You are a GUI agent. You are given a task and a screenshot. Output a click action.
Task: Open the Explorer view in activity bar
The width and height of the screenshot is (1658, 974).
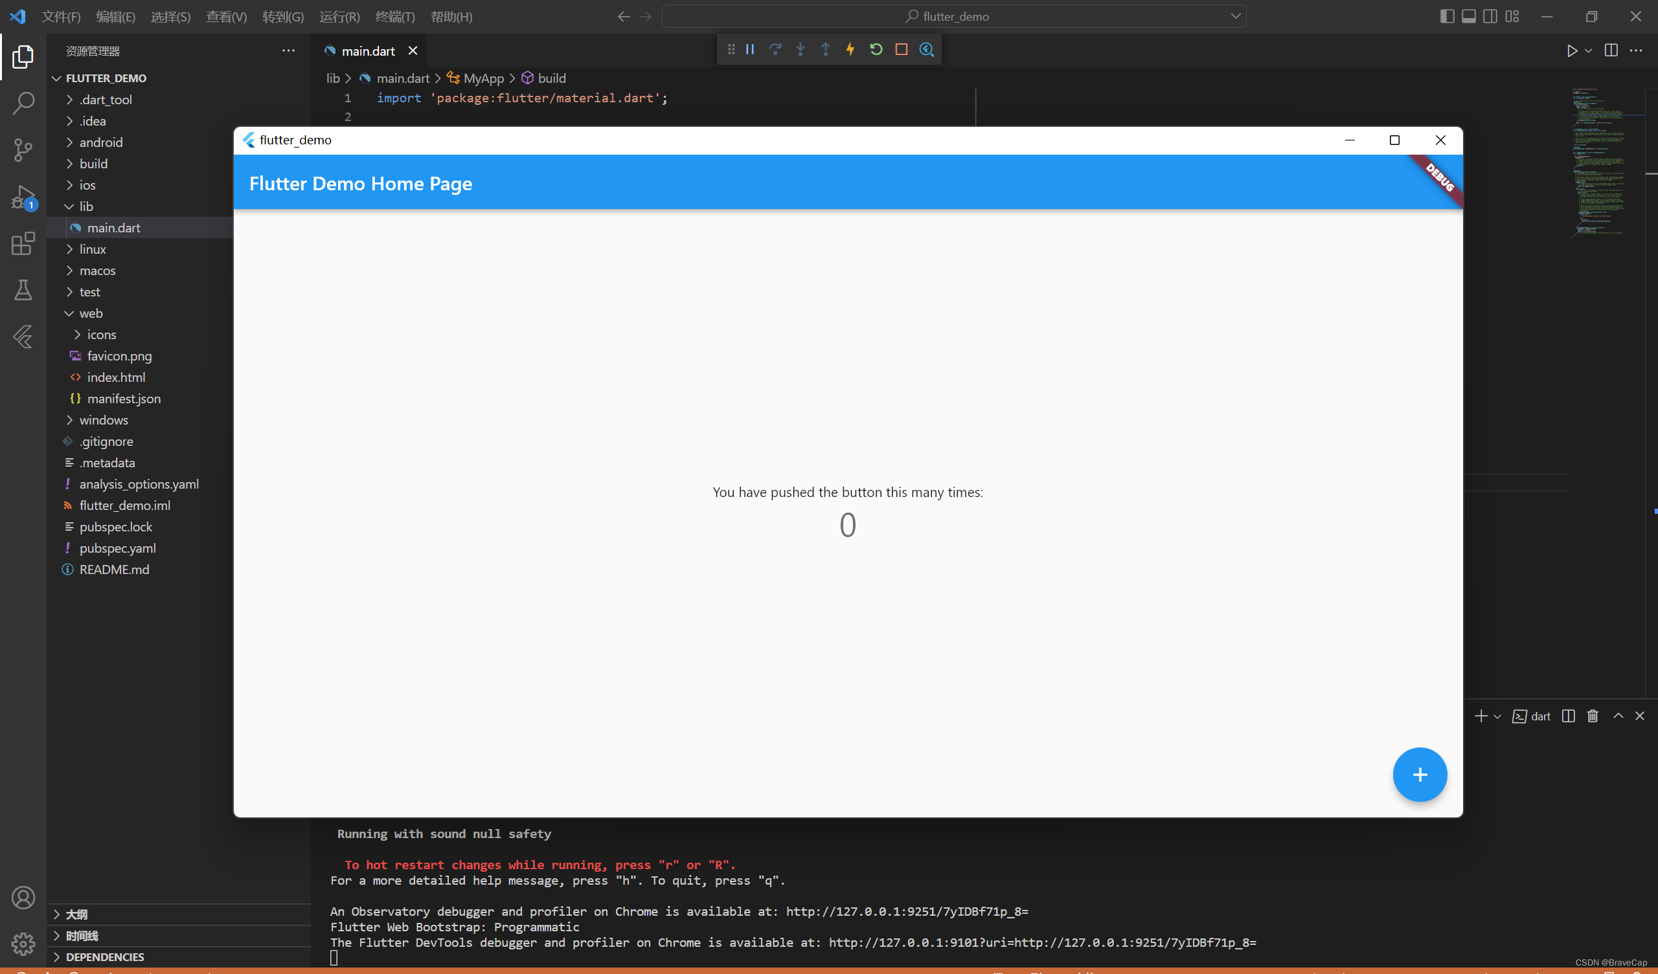pyautogui.click(x=23, y=56)
